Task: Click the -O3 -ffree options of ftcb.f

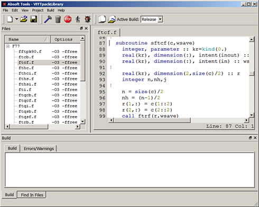Action: tap(64, 57)
